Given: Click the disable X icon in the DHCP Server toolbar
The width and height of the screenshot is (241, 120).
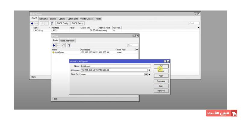Looking at the screenshot, I should (x=47, y=23).
